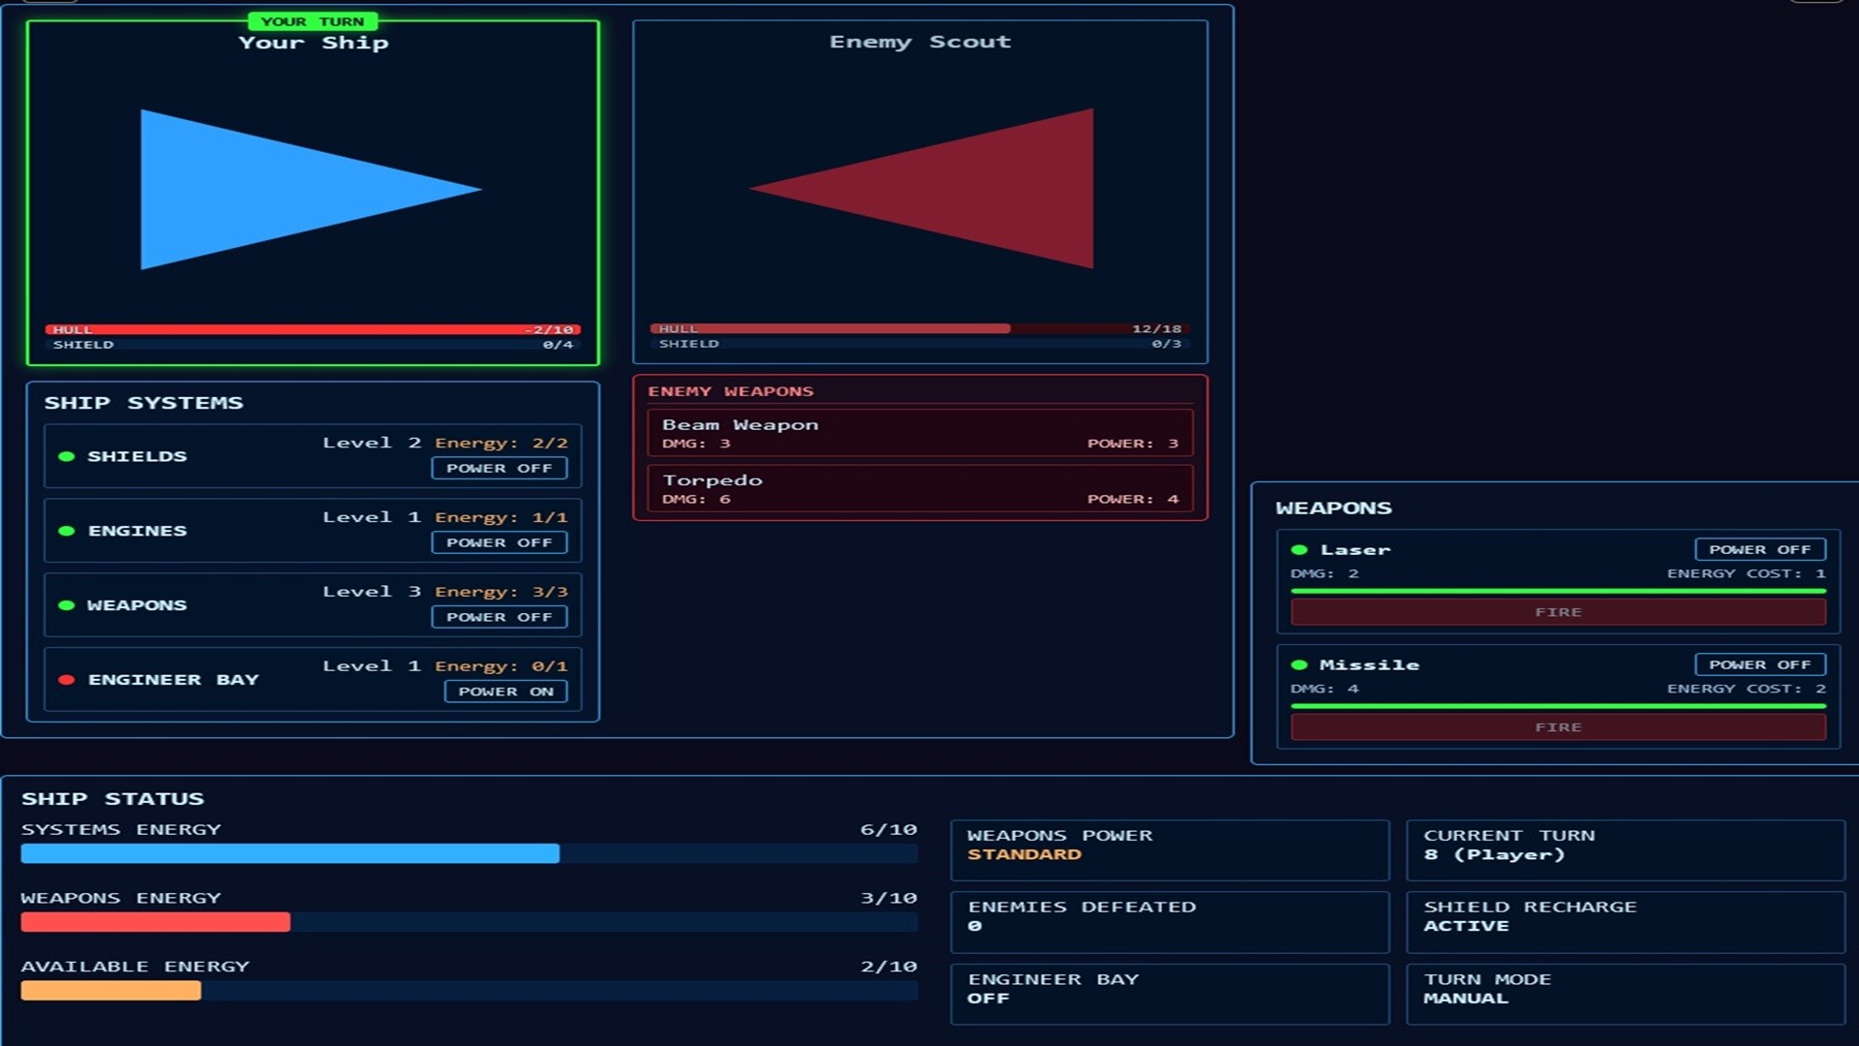Image resolution: width=1859 pixels, height=1046 pixels.
Task: Select the Torpedo enemy weapon entry
Action: coord(919,488)
